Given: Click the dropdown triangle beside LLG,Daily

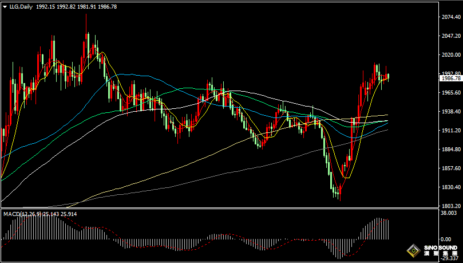Looking at the screenshot, I should tap(5, 6).
